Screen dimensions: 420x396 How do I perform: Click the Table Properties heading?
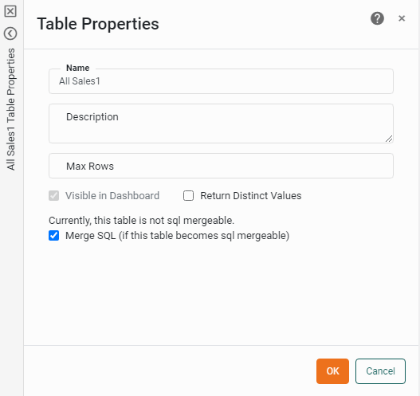98,24
